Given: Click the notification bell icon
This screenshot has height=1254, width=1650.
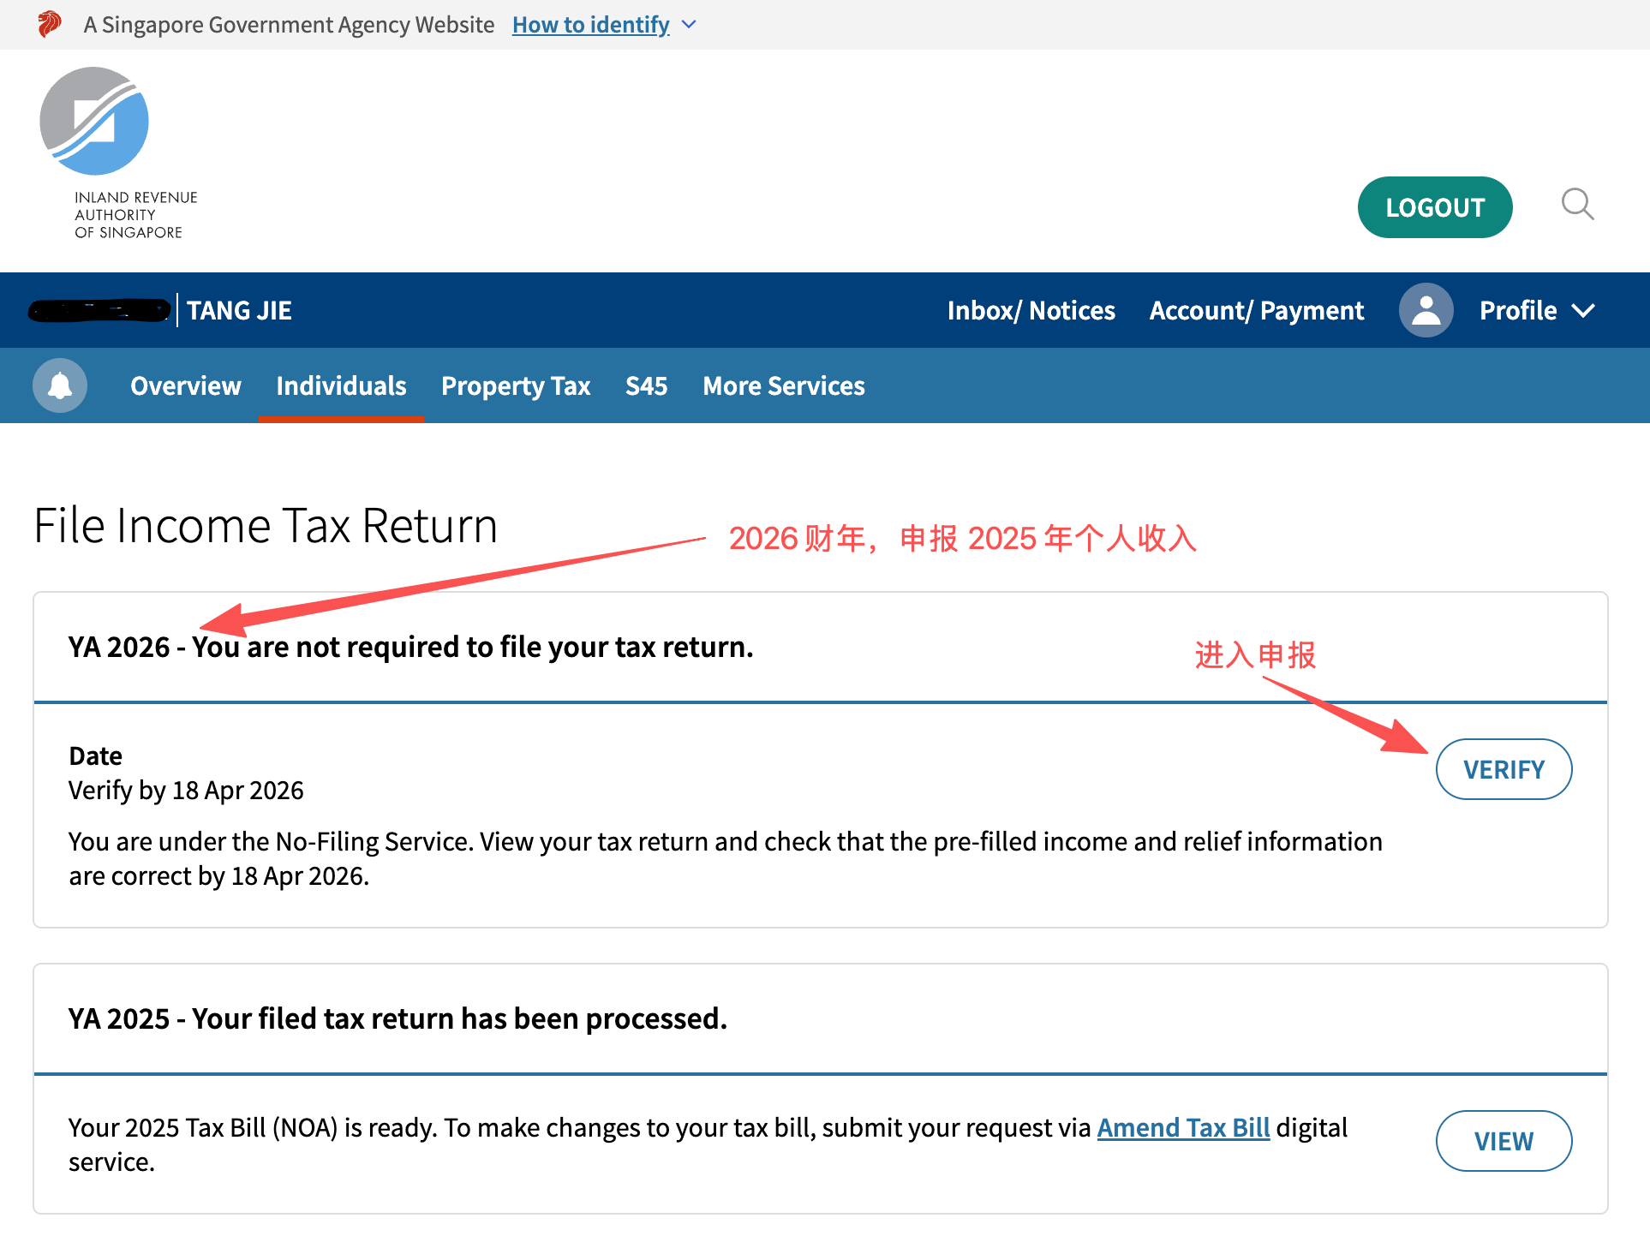Looking at the screenshot, I should pos(59,385).
